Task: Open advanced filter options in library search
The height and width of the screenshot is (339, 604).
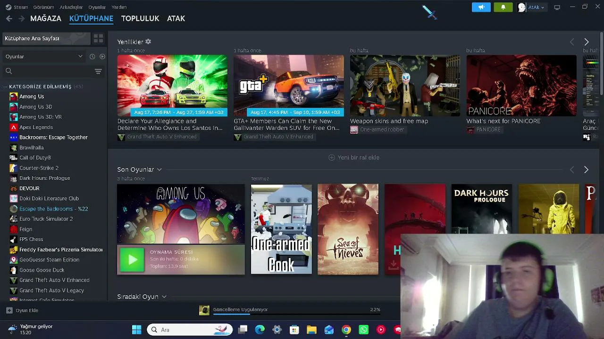Action: click(98, 72)
